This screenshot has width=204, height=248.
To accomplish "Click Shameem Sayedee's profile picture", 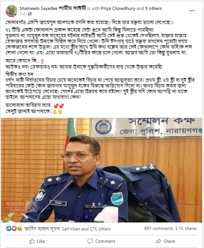I will [11, 11].
